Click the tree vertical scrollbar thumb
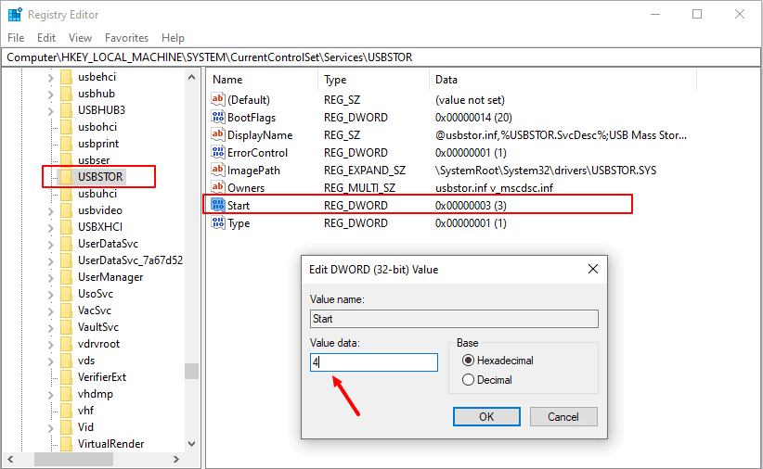Viewport: 763px width, 469px height. click(191, 371)
